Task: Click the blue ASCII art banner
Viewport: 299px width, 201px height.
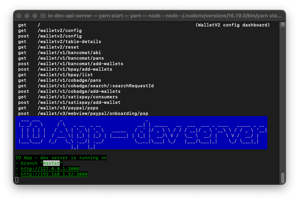Action: click(141, 133)
